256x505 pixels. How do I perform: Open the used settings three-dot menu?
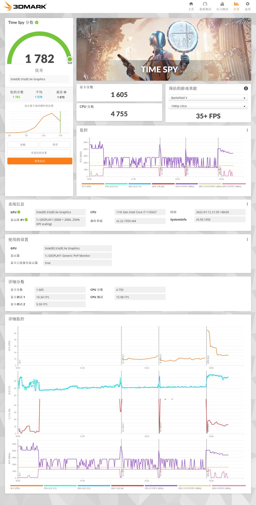click(247, 240)
